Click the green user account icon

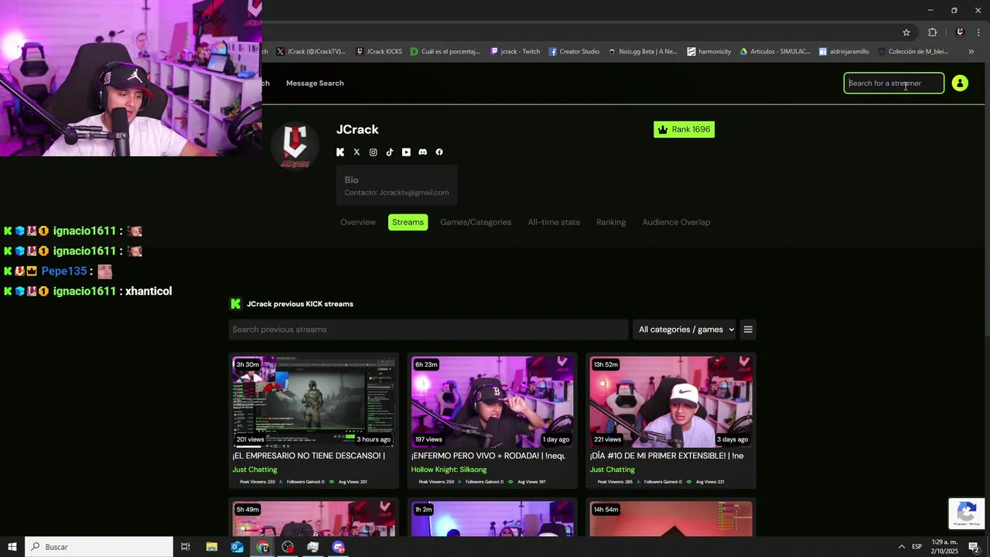pyautogui.click(x=960, y=83)
